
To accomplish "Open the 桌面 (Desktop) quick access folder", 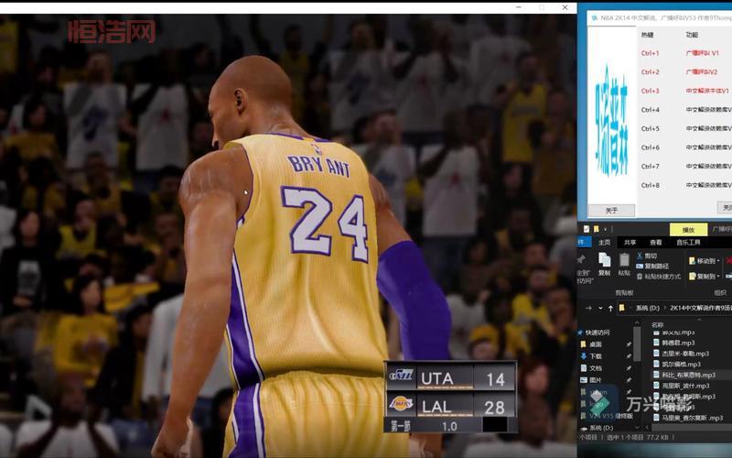I will (596, 343).
